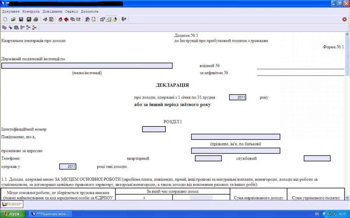Click the identification number field
This screenshot has height=218, width=350.
point(154,129)
